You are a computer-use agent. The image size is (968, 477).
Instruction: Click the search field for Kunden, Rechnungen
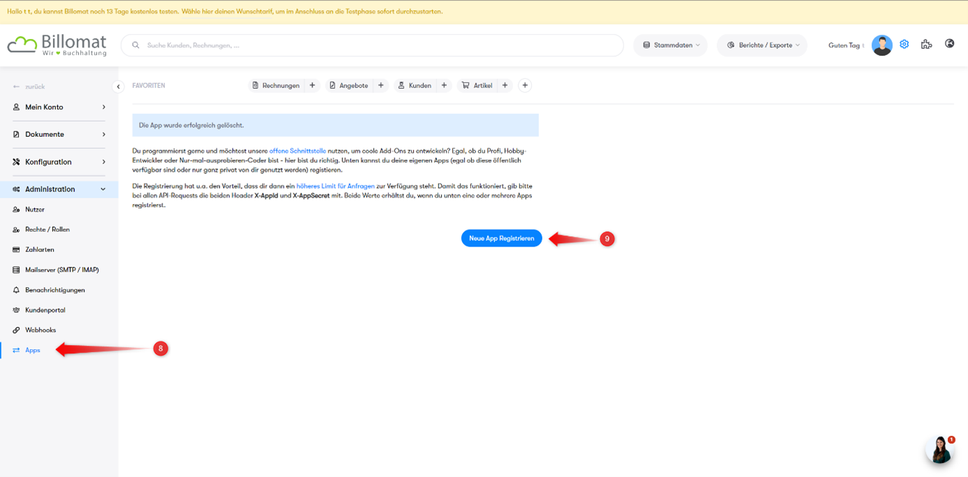377,45
